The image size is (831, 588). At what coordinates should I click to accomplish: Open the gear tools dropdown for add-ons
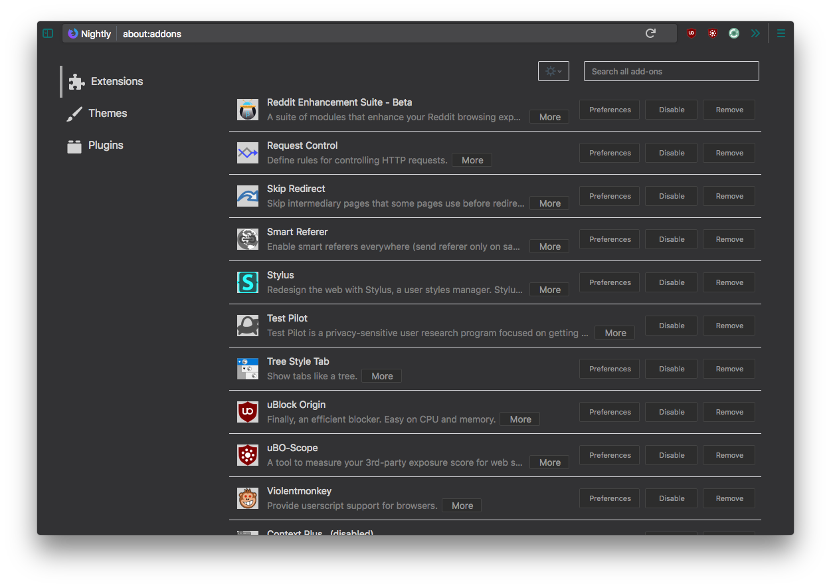click(553, 71)
